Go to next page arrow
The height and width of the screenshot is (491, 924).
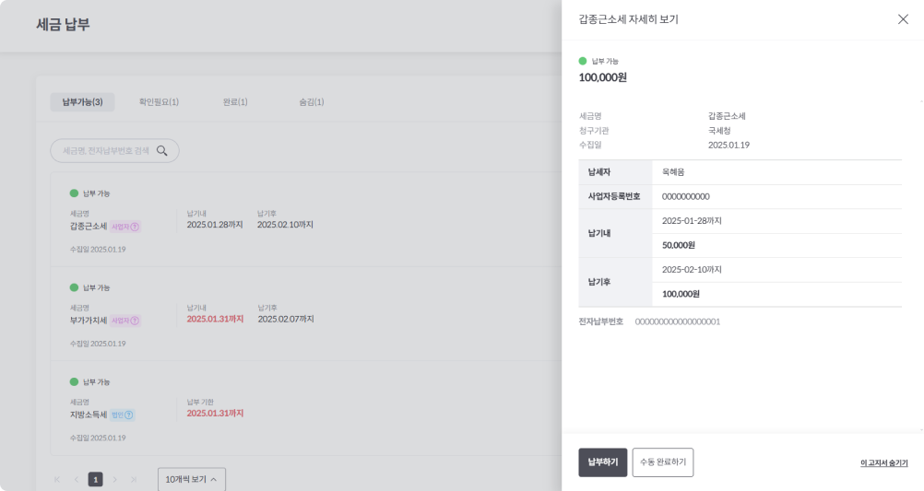tap(115, 479)
